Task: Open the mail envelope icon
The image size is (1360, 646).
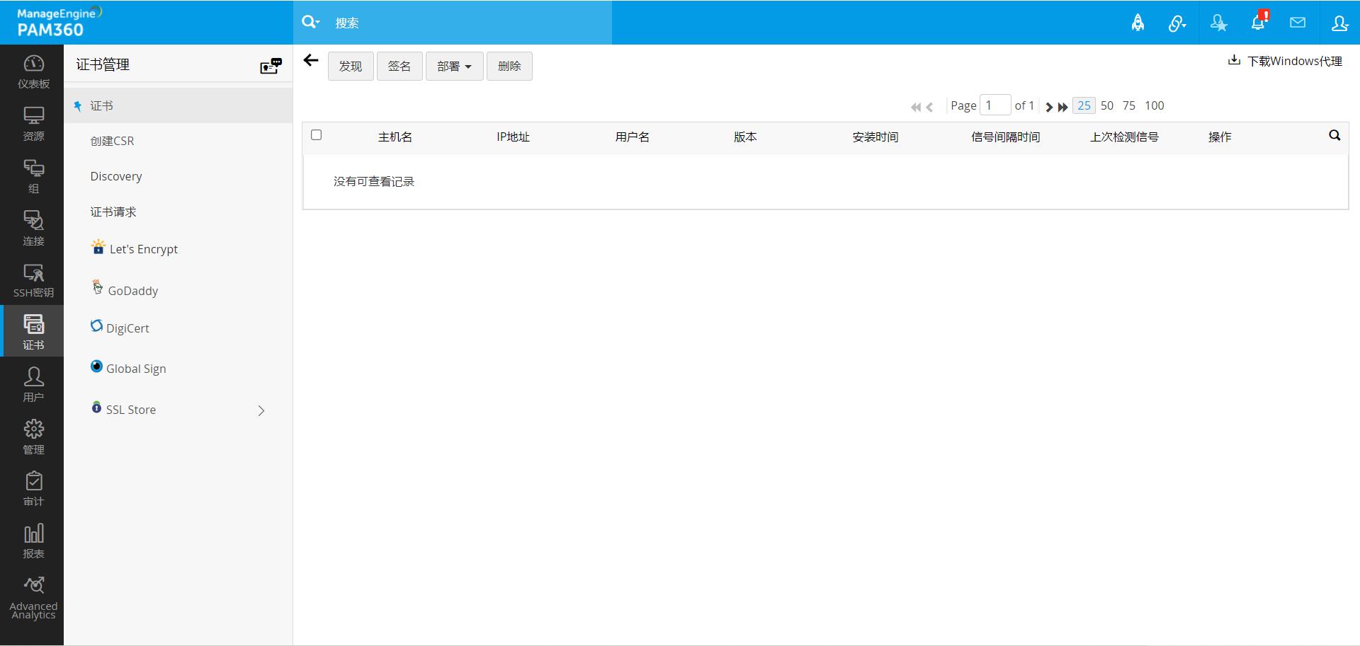Action: [x=1298, y=23]
